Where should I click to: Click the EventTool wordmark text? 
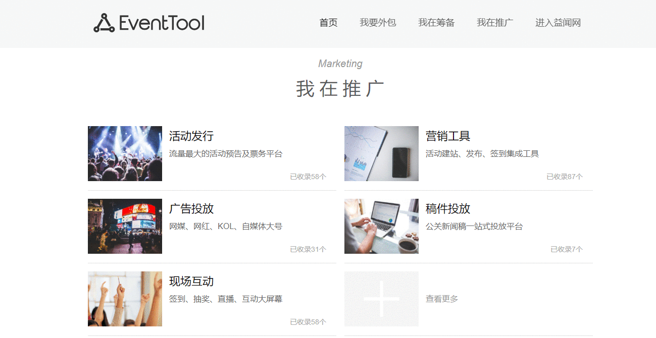[x=162, y=23]
